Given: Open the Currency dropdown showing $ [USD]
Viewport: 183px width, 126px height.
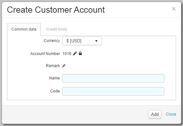Looking at the screenshot, I should [x=82, y=41].
